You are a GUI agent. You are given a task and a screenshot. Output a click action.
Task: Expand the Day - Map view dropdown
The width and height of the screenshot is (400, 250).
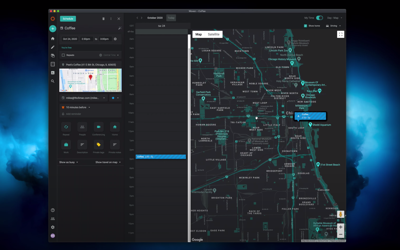coord(334,18)
